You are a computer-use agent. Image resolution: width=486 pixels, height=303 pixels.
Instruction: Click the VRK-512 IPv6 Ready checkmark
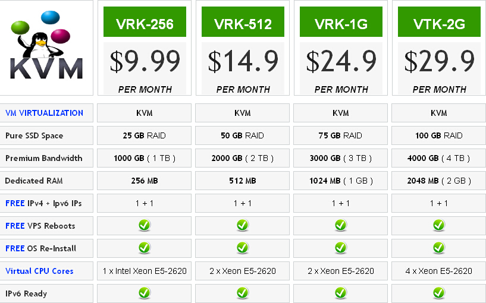pos(242,293)
